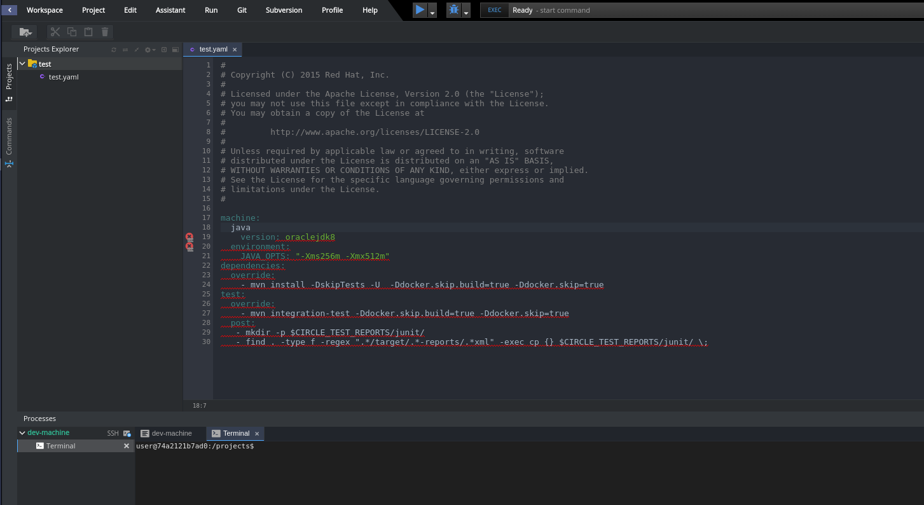The height and width of the screenshot is (505, 924).
Task: Collapse the dev-machine process node
Action: coord(22,432)
